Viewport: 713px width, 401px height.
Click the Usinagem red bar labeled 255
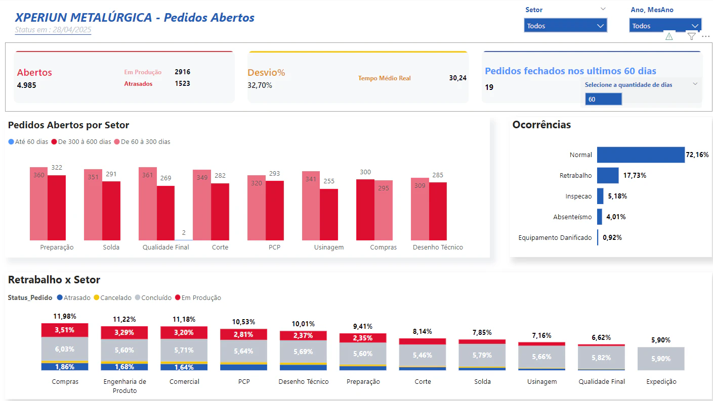329,215
